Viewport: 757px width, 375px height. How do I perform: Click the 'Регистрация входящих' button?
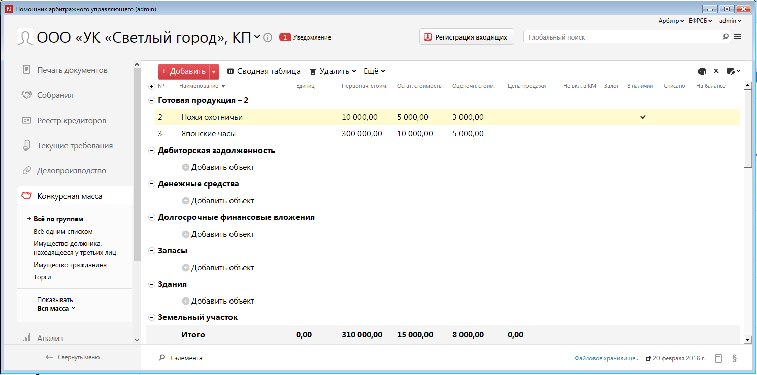467,37
